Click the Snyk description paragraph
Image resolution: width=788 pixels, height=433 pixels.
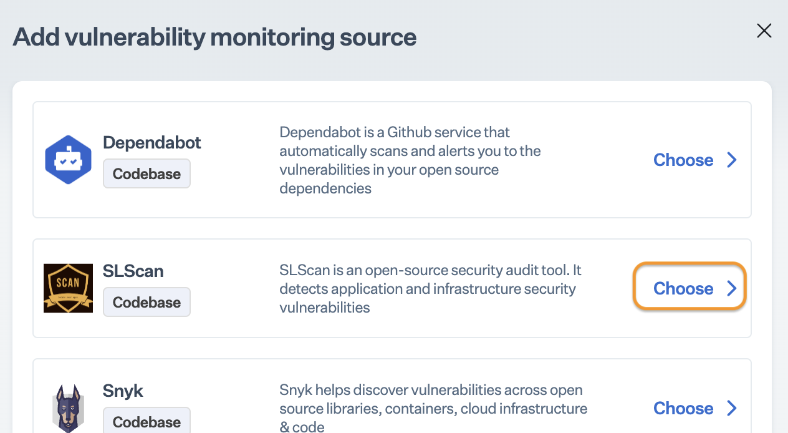click(433, 408)
